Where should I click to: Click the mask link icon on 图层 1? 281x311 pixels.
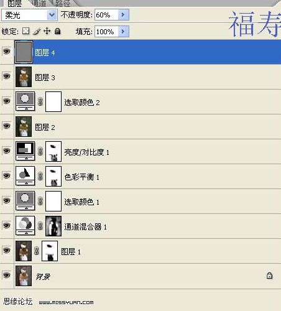coord(37,251)
